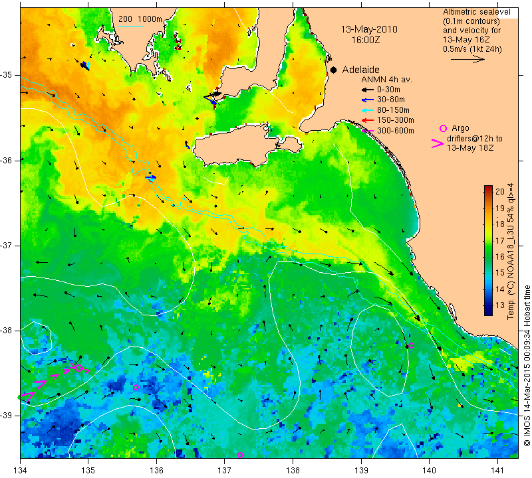
Task: Click the Adelaide label text
Action: (x=360, y=70)
